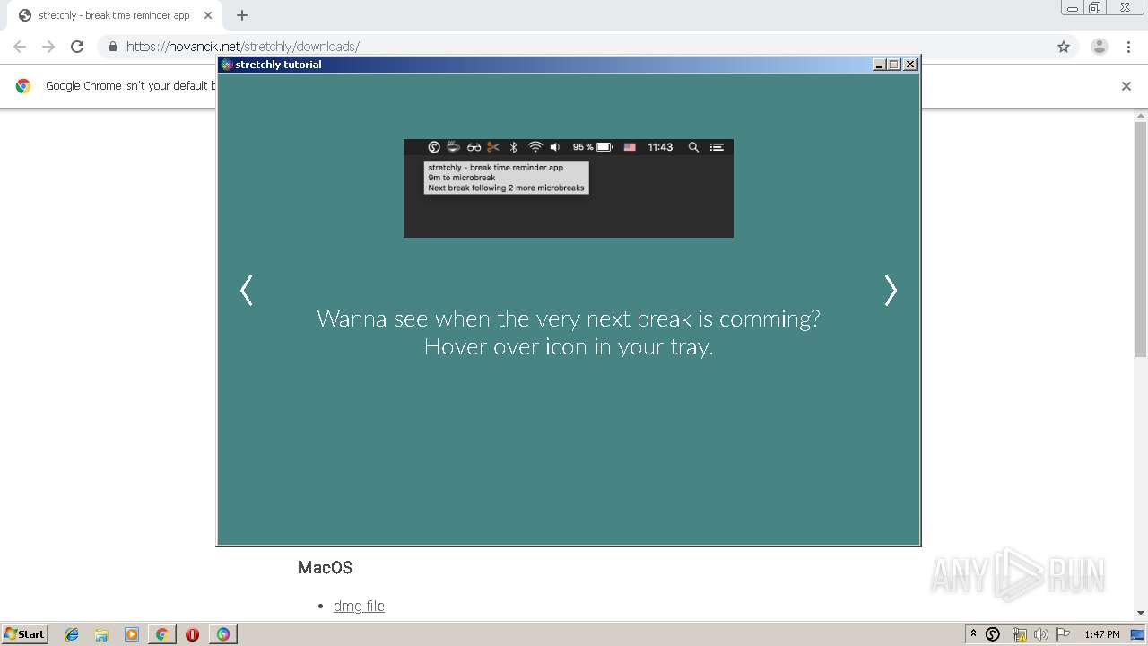Click the tutorial tray screenshot image
The width and height of the screenshot is (1148, 646).
(x=569, y=188)
